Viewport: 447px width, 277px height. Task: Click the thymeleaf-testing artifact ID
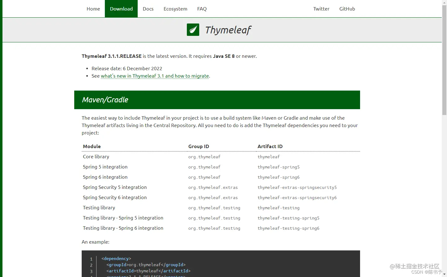278,208
